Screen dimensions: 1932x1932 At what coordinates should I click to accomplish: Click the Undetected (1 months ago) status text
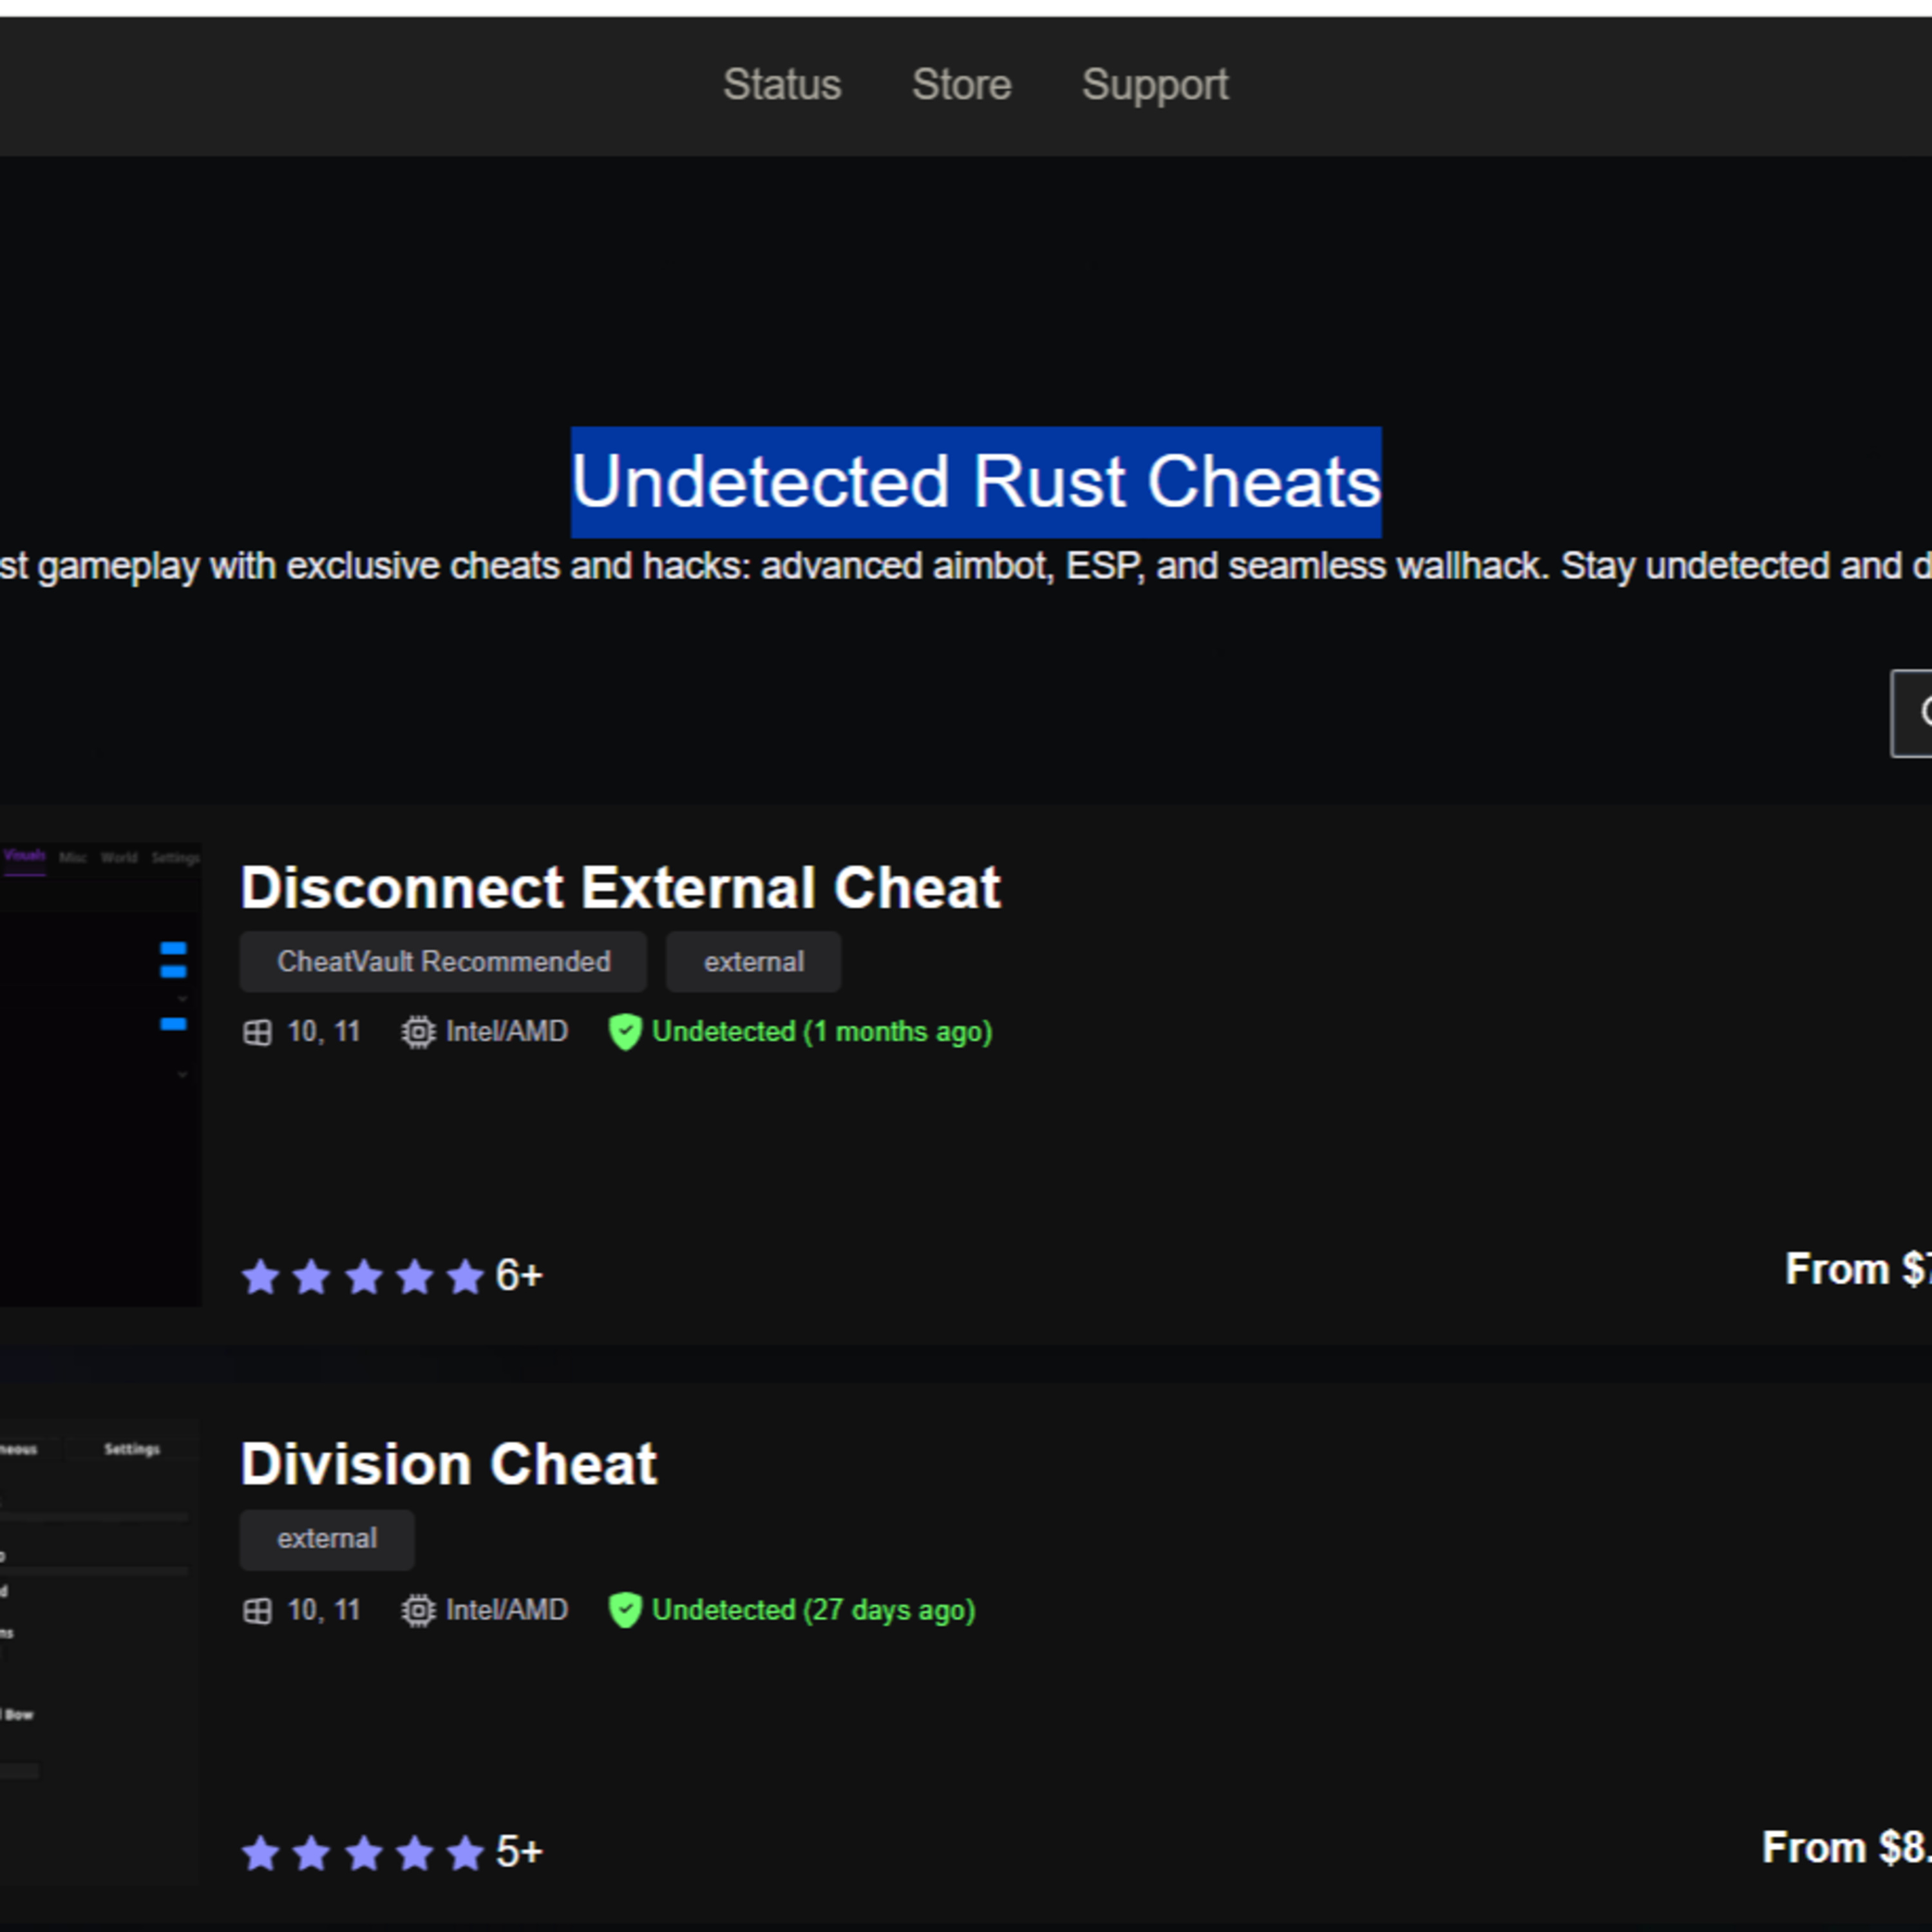click(822, 1032)
